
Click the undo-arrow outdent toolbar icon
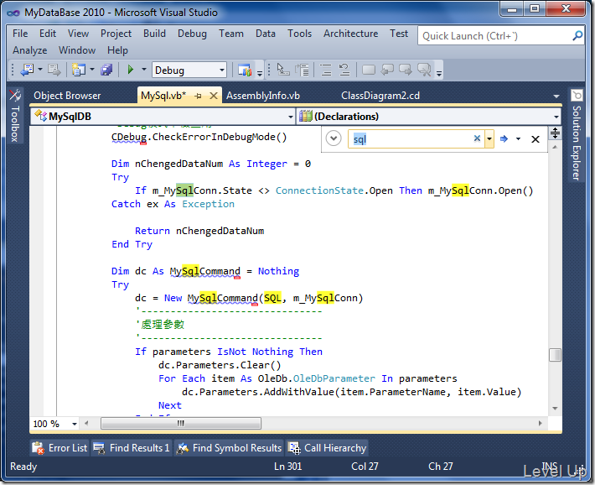[344, 70]
